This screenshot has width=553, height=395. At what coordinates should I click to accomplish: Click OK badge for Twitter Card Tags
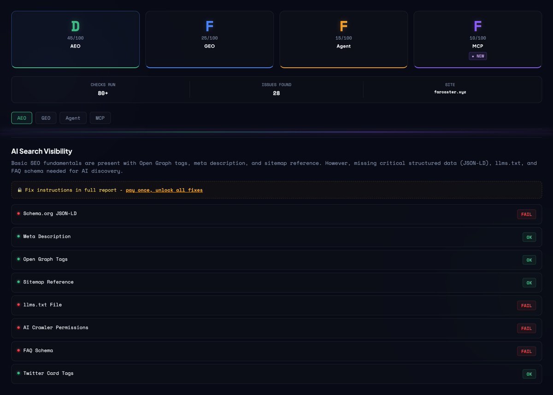(529, 374)
